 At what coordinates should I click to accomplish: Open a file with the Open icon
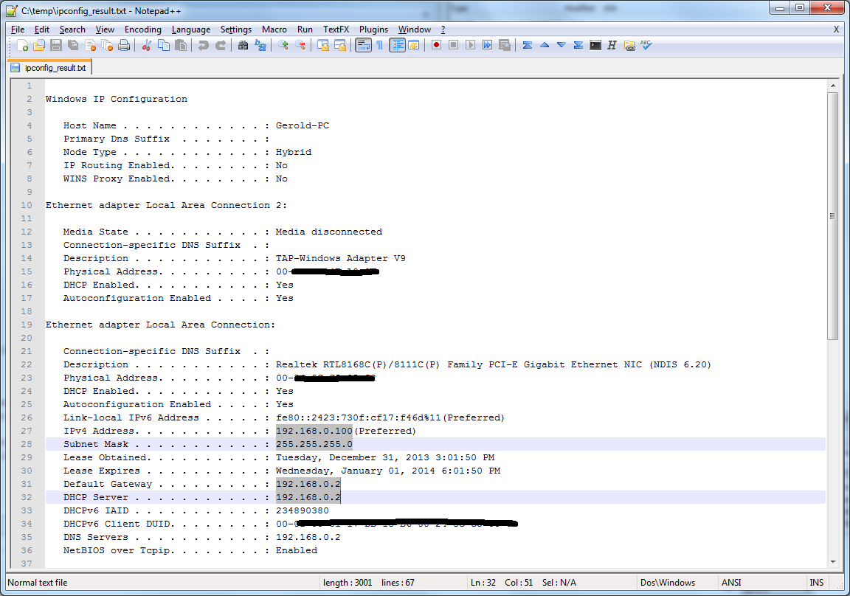pos(41,45)
